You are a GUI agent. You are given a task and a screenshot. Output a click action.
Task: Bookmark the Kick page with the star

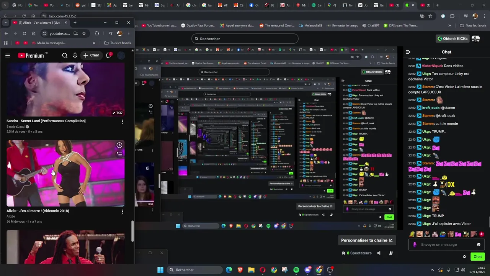(x=430, y=16)
